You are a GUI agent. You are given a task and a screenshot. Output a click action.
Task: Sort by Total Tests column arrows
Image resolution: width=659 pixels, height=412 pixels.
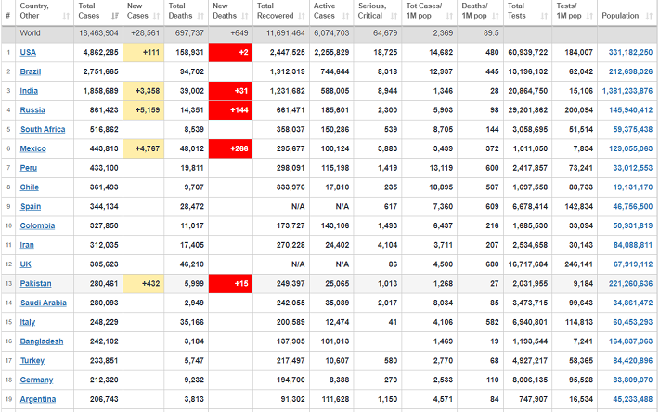coord(544,17)
